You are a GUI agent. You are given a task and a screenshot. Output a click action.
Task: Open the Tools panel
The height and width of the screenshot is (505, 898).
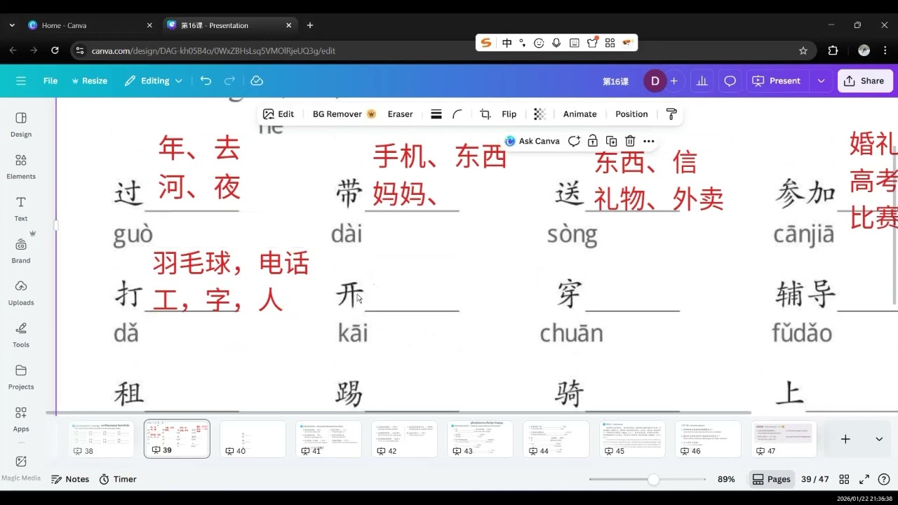[x=21, y=335]
